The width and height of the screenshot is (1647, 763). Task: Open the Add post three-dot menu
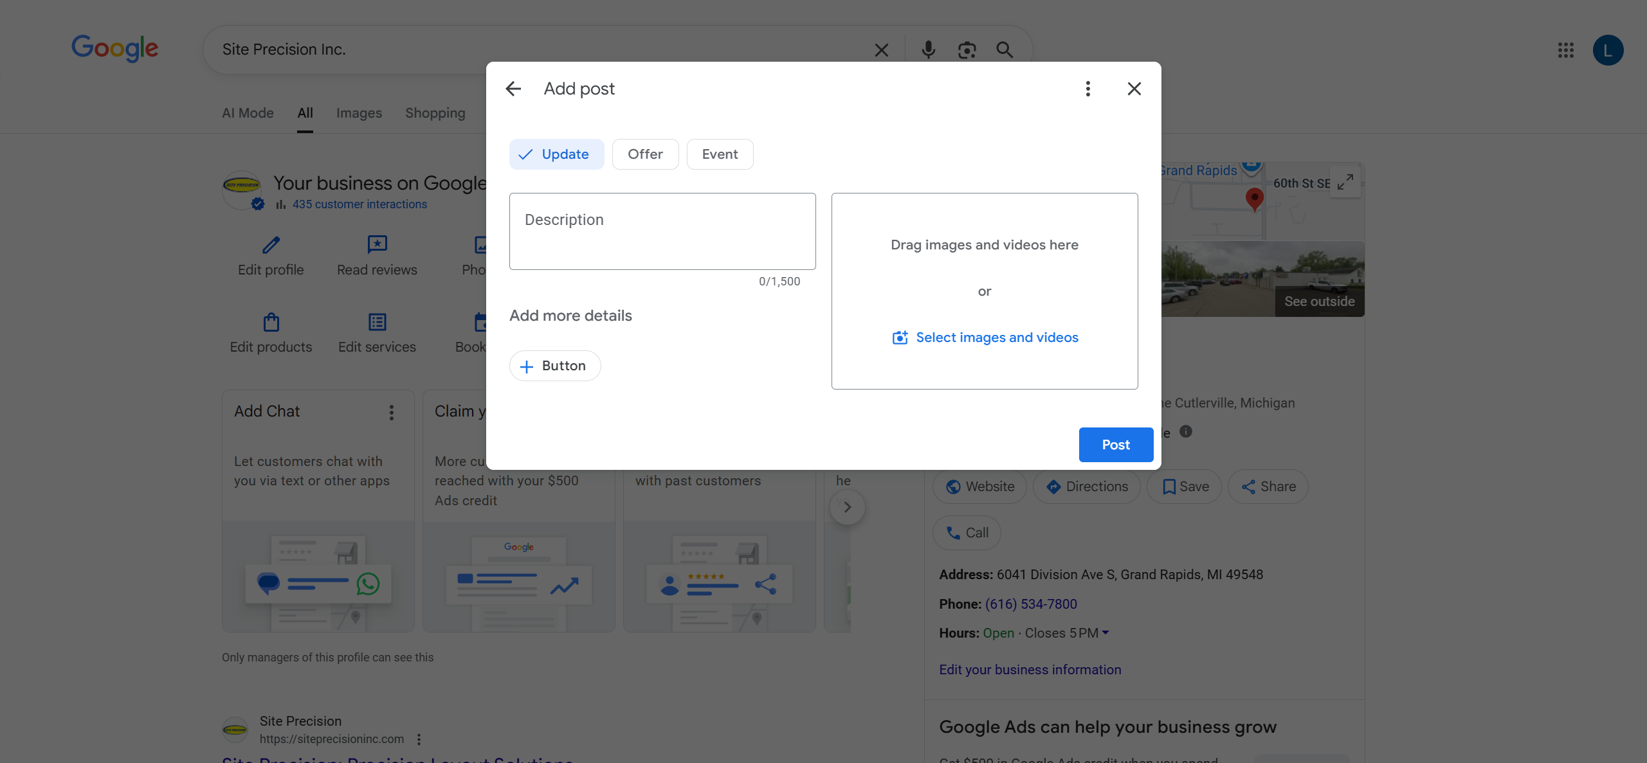pyautogui.click(x=1087, y=89)
